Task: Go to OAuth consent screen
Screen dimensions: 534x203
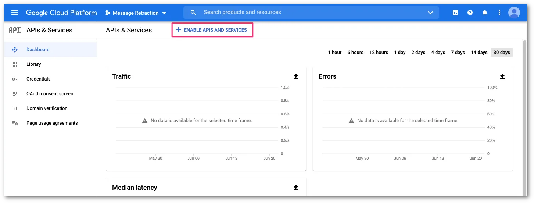Action: pyautogui.click(x=50, y=94)
